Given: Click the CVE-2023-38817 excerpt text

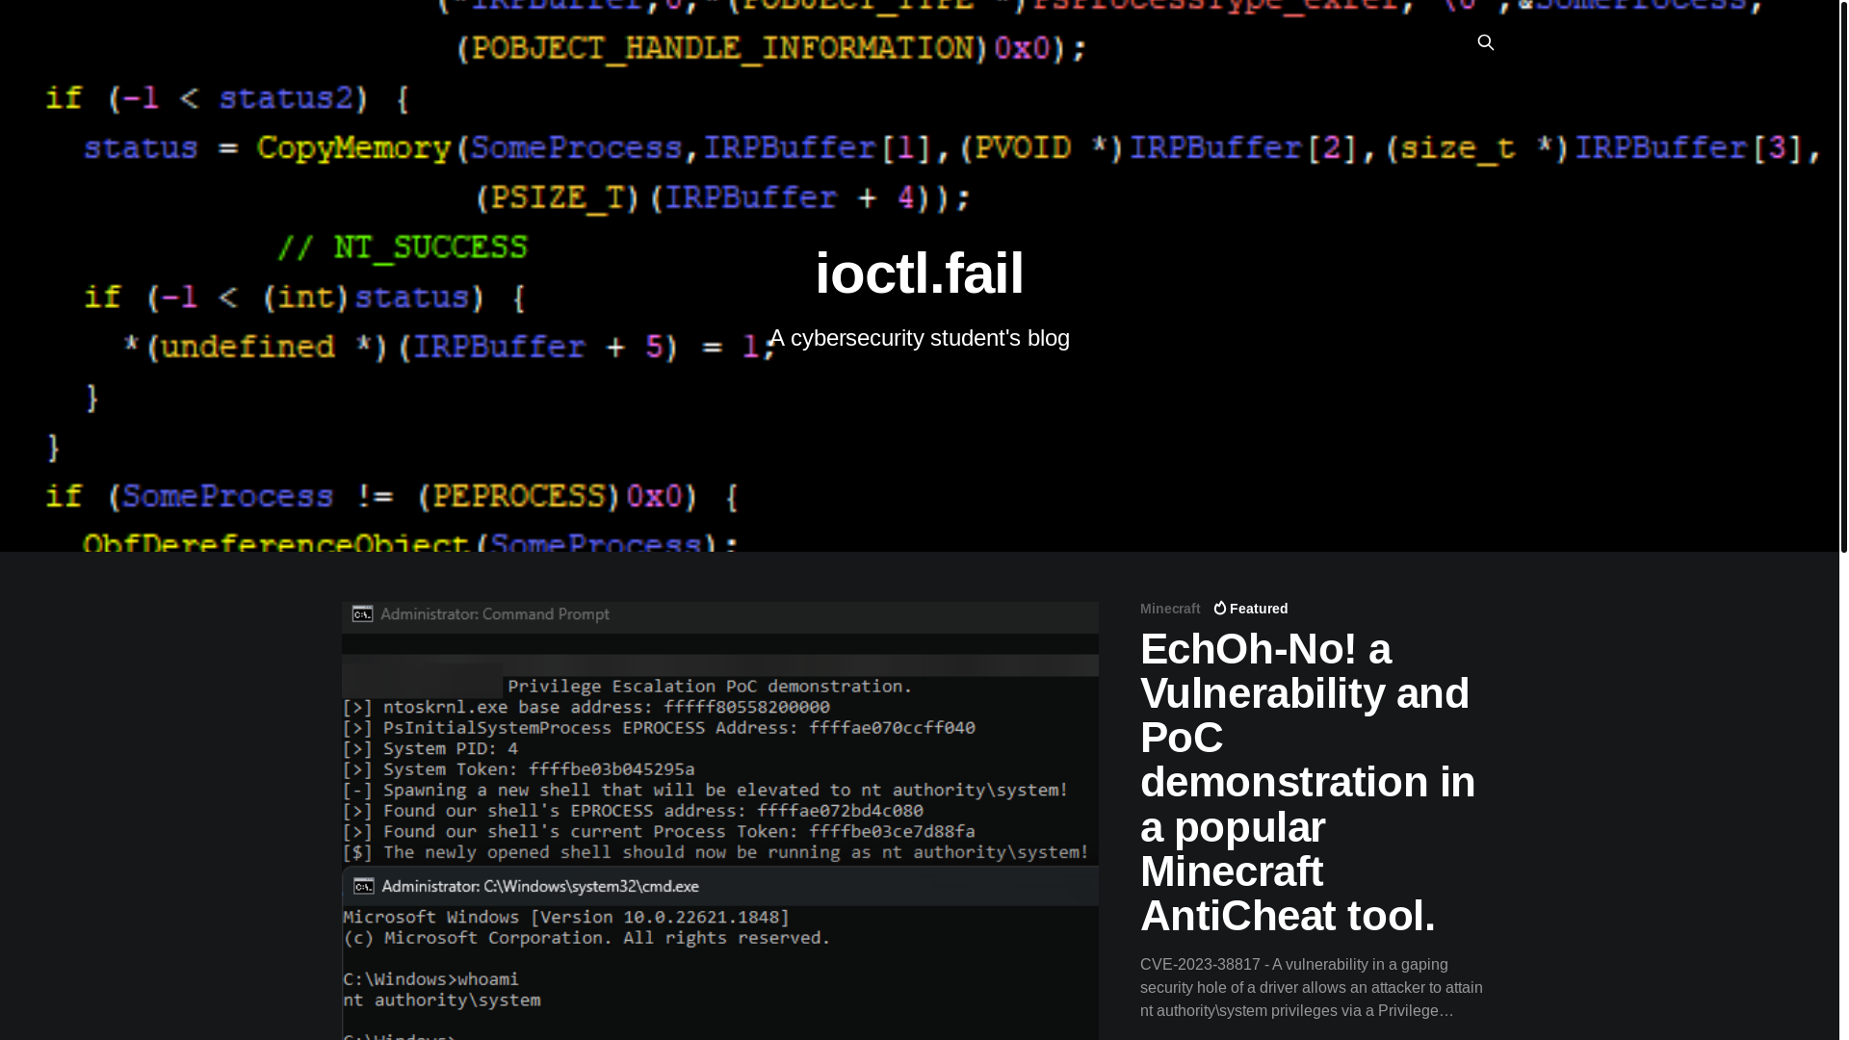Looking at the screenshot, I should pyautogui.click(x=1312, y=987).
